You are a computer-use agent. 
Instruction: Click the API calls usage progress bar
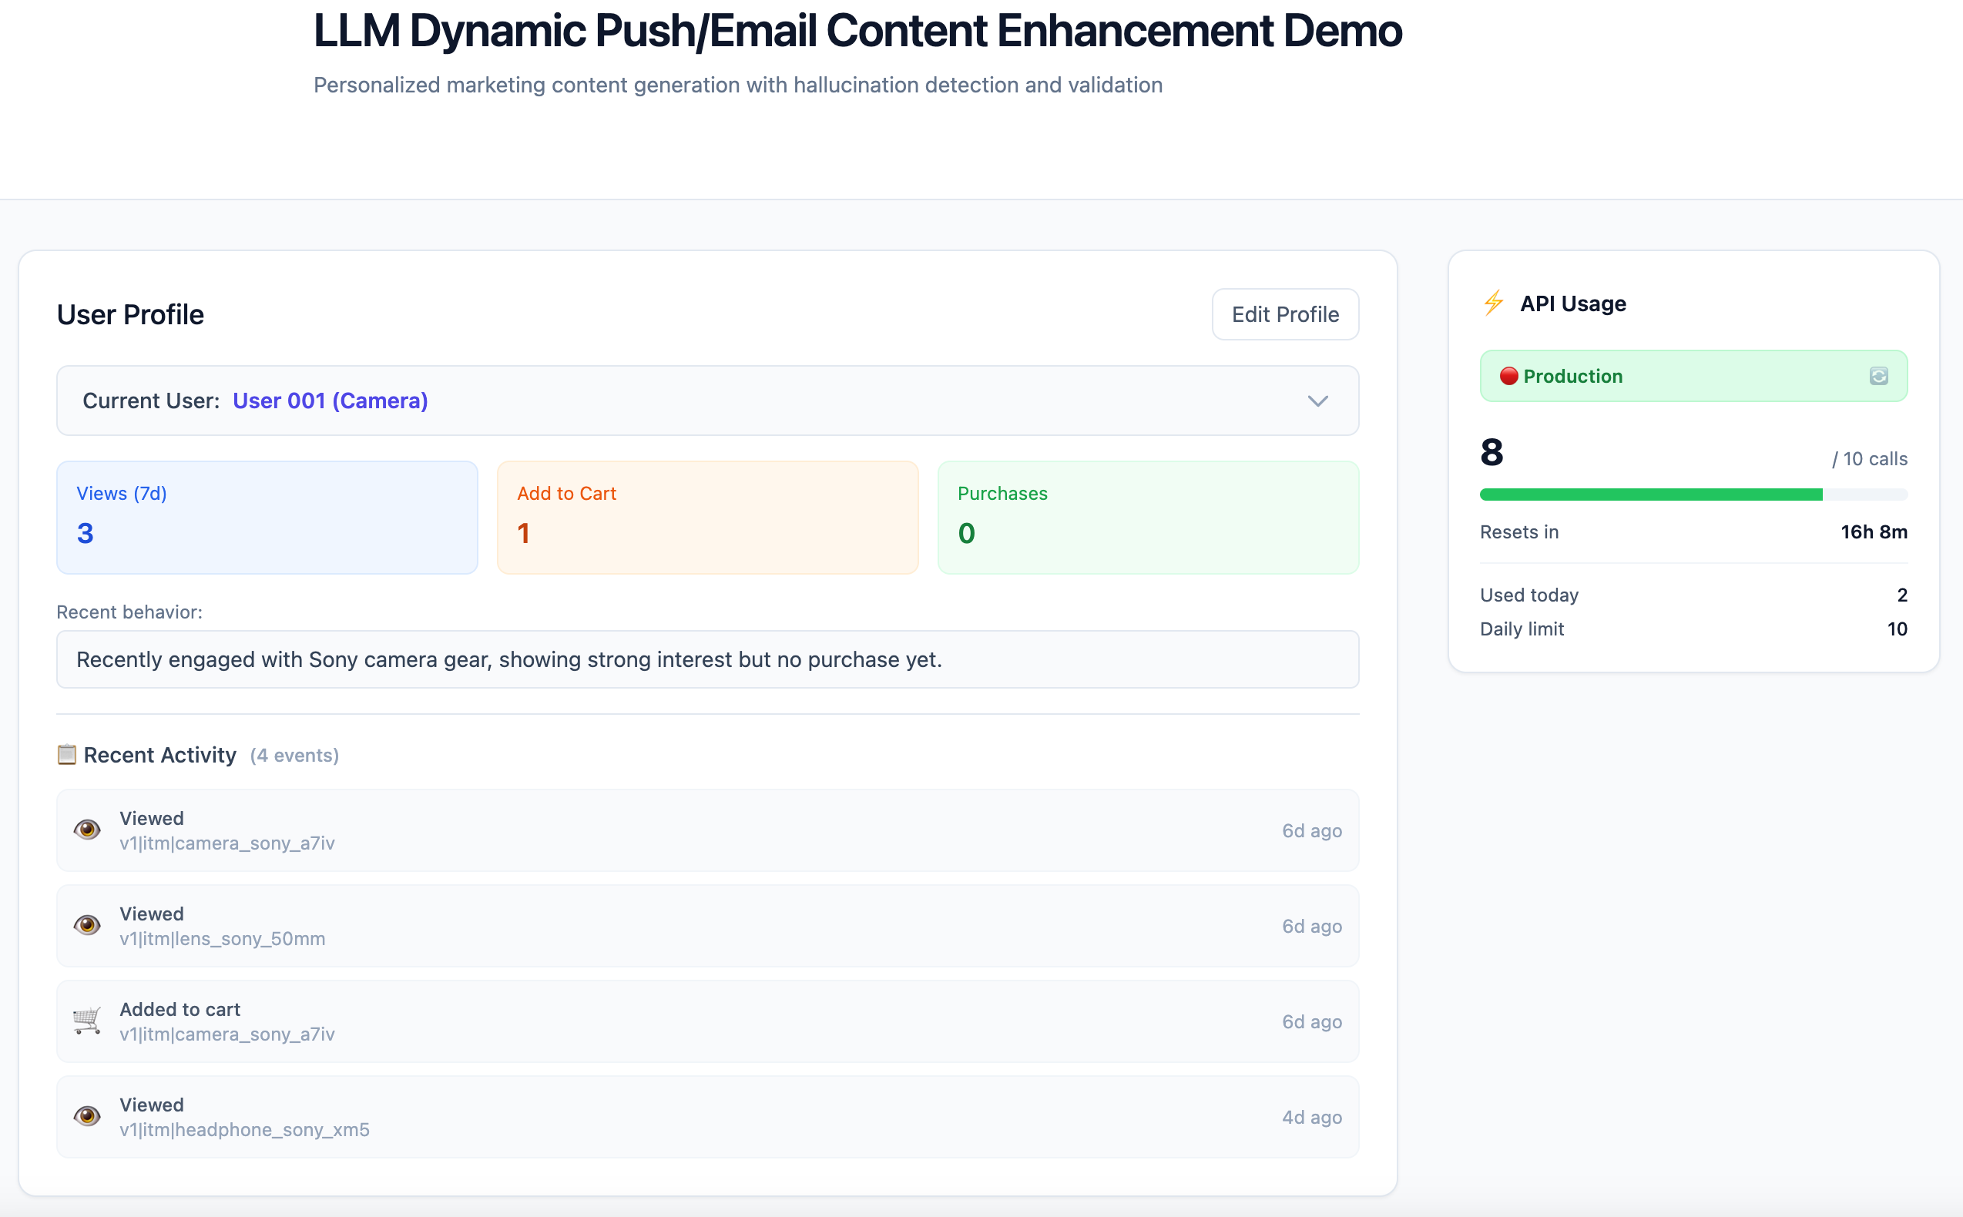pyautogui.click(x=1693, y=495)
